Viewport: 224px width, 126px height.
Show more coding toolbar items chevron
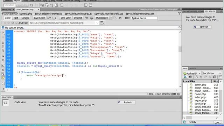click(x=3, y=89)
